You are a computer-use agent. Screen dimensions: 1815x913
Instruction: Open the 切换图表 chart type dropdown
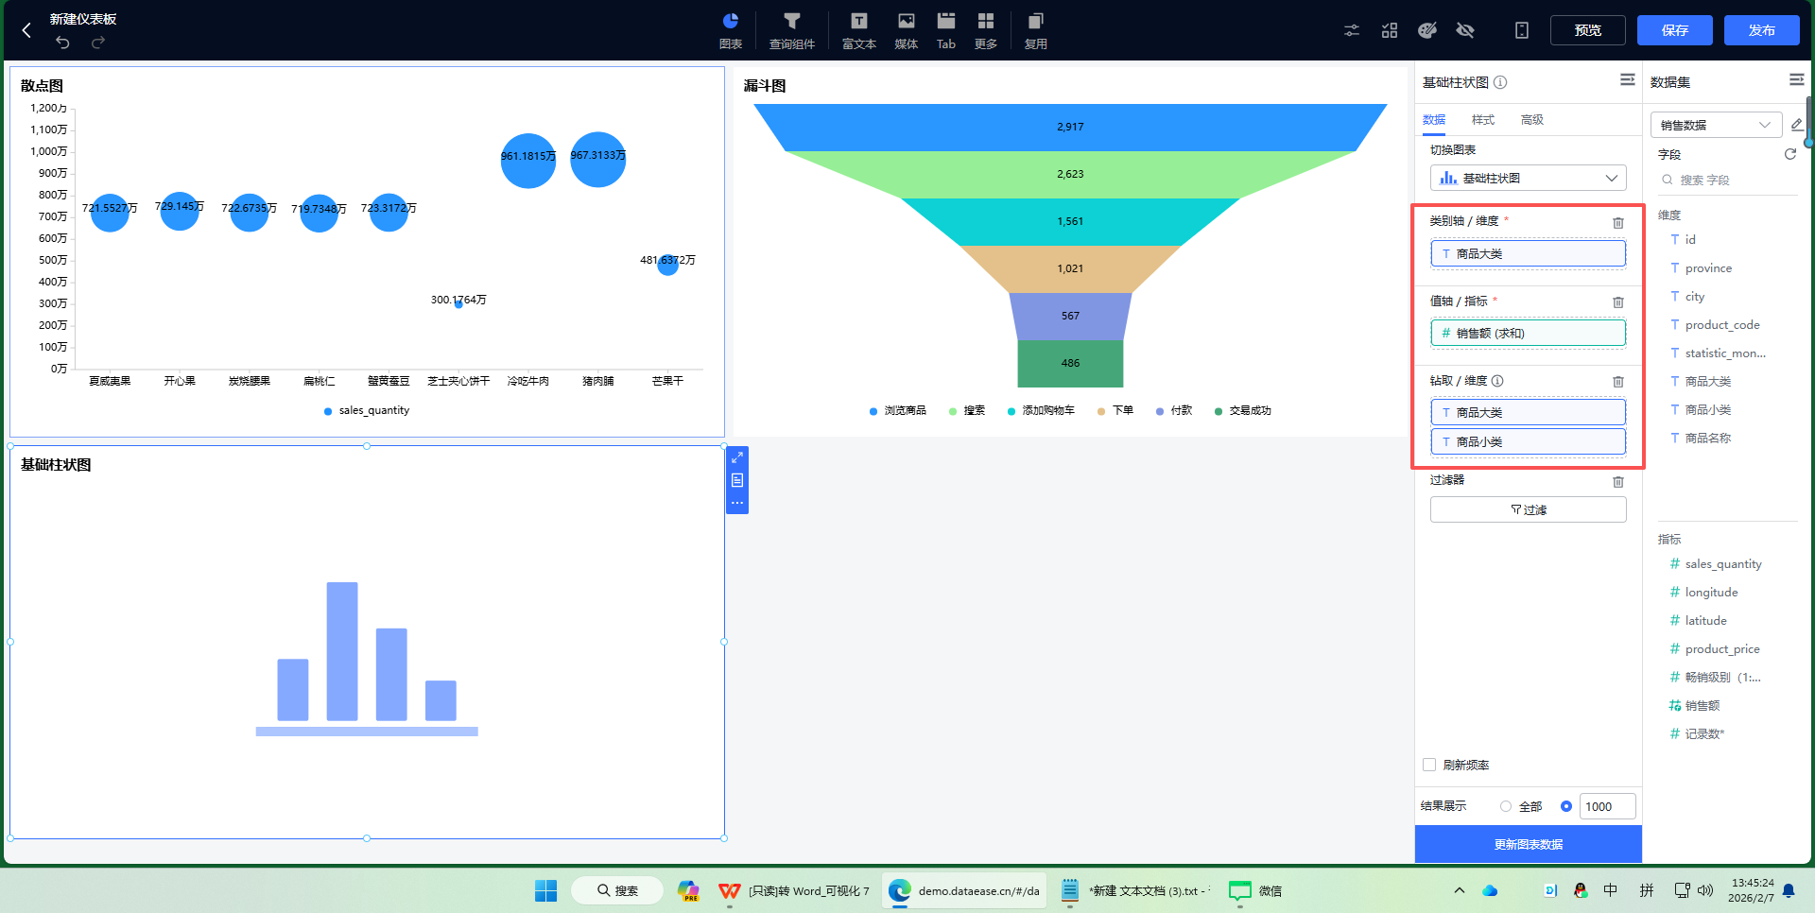1529,178
